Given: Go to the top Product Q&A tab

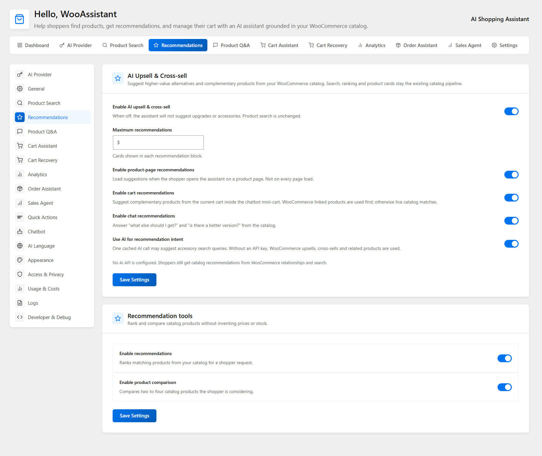Looking at the screenshot, I should point(231,45).
